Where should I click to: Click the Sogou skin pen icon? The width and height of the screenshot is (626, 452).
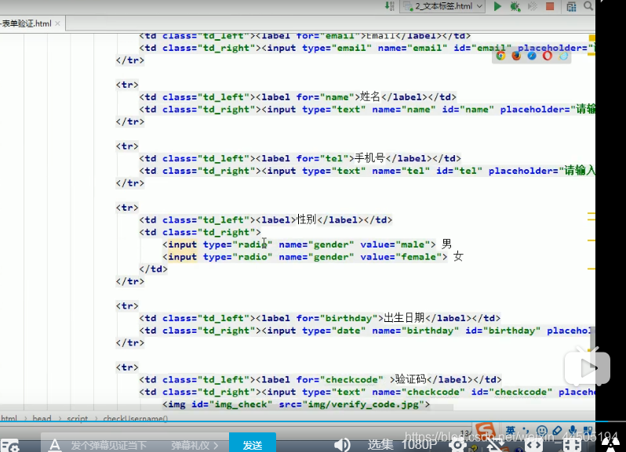[x=557, y=431]
